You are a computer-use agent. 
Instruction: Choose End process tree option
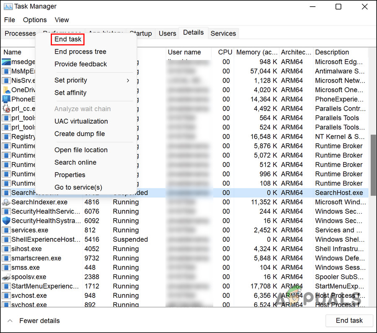point(80,52)
